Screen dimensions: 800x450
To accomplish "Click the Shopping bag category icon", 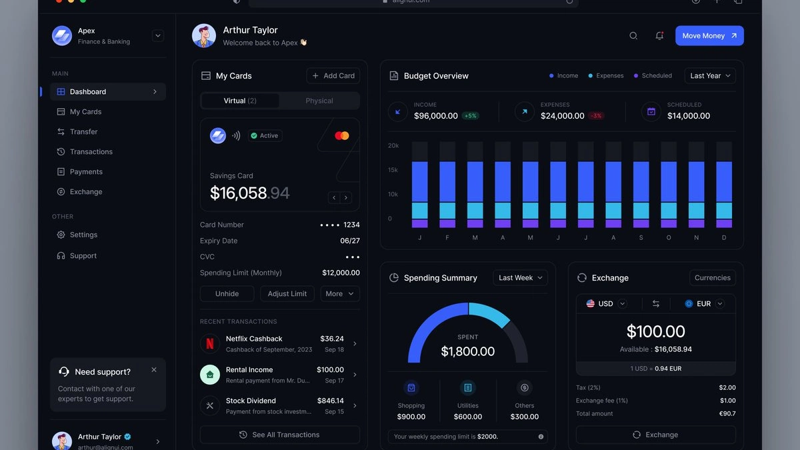I will click(411, 388).
